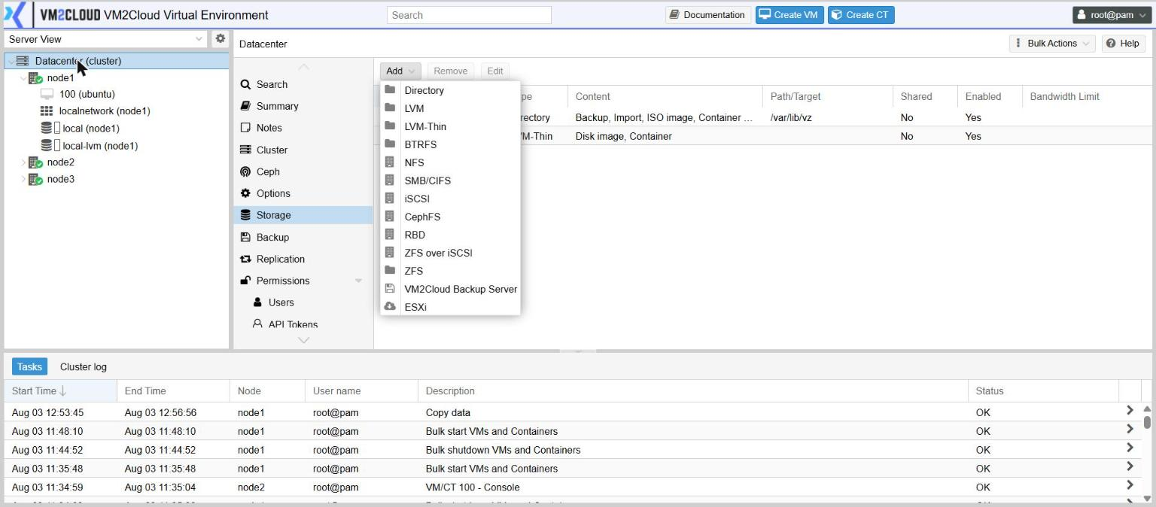
Task: Select iSCSI from the Add menu
Action: tap(450, 199)
